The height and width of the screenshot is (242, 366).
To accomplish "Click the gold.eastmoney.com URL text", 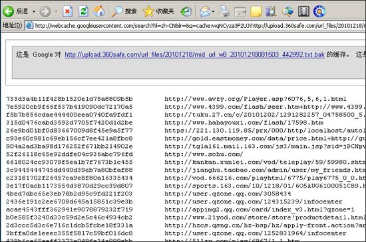I will [265, 139].
